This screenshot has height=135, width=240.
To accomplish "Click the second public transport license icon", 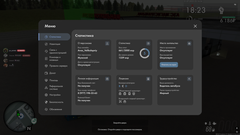I will tap(125, 94).
